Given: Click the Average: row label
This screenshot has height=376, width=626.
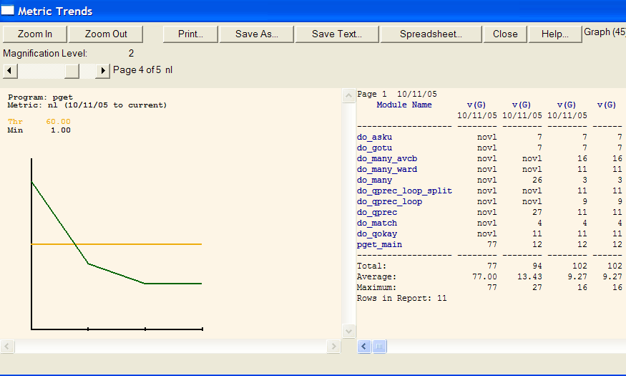Looking at the screenshot, I should point(376,276).
